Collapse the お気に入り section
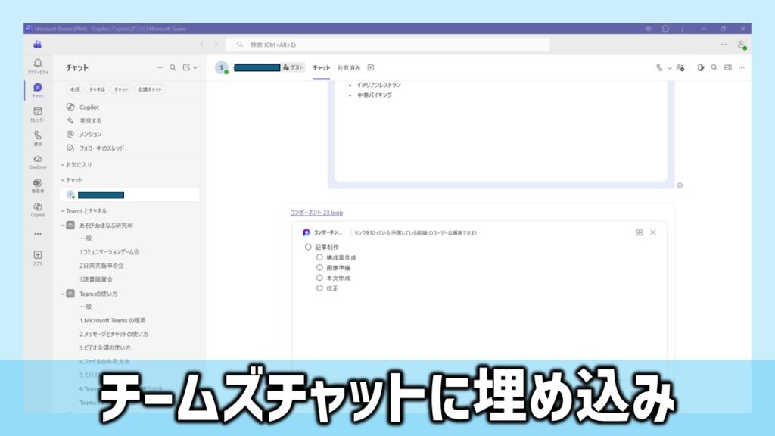775x436 pixels. pos(63,164)
